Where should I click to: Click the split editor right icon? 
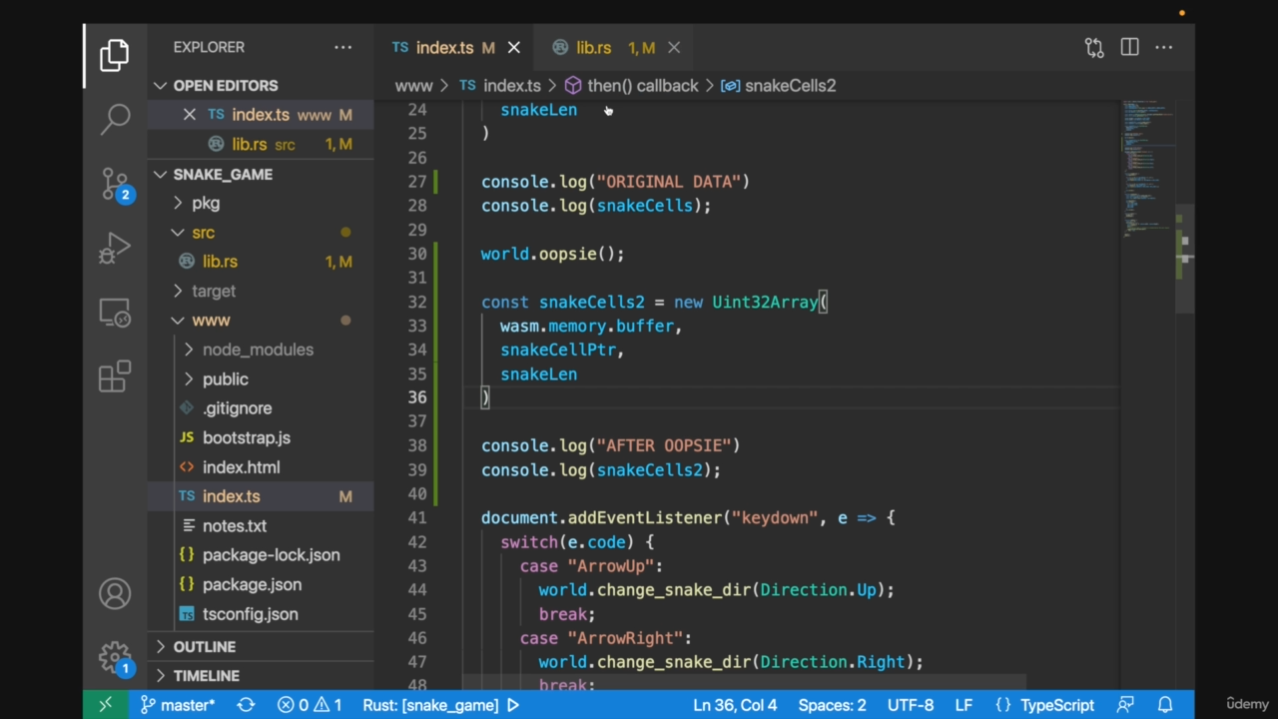(x=1129, y=47)
